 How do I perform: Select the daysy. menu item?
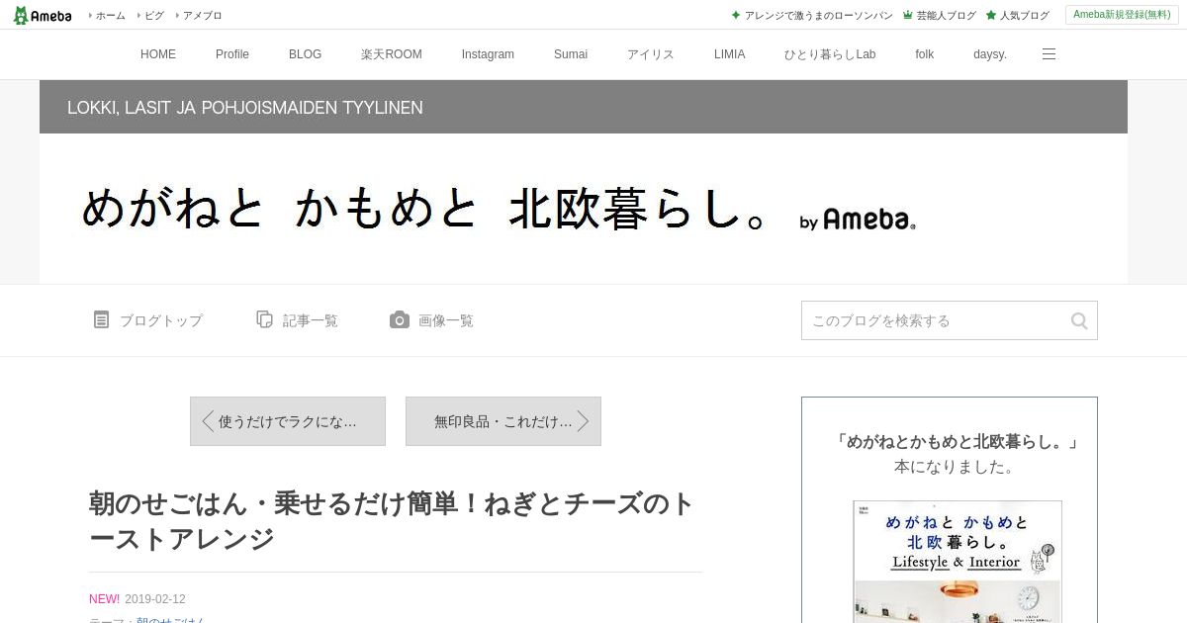(990, 54)
